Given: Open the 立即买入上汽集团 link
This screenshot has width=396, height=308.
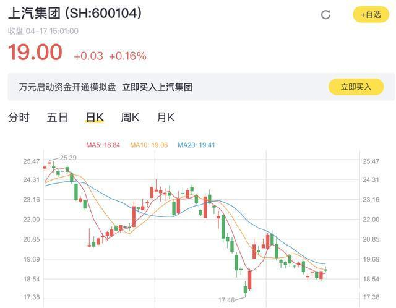Looking at the screenshot, I should pyautogui.click(x=157, y=87).
